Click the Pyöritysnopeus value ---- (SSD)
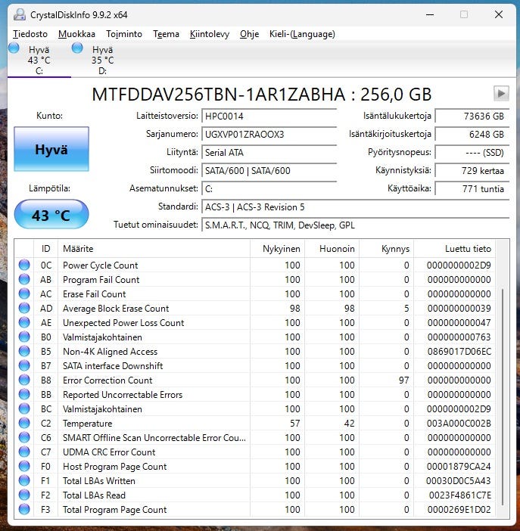This screenshot has width=520, height=531. 472,152
